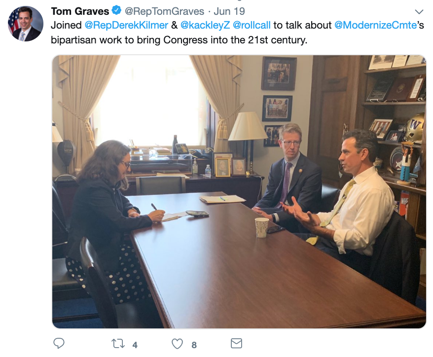Open the Jun 19 tweet timestamp
433x357 pixels.
click(229, 11)
